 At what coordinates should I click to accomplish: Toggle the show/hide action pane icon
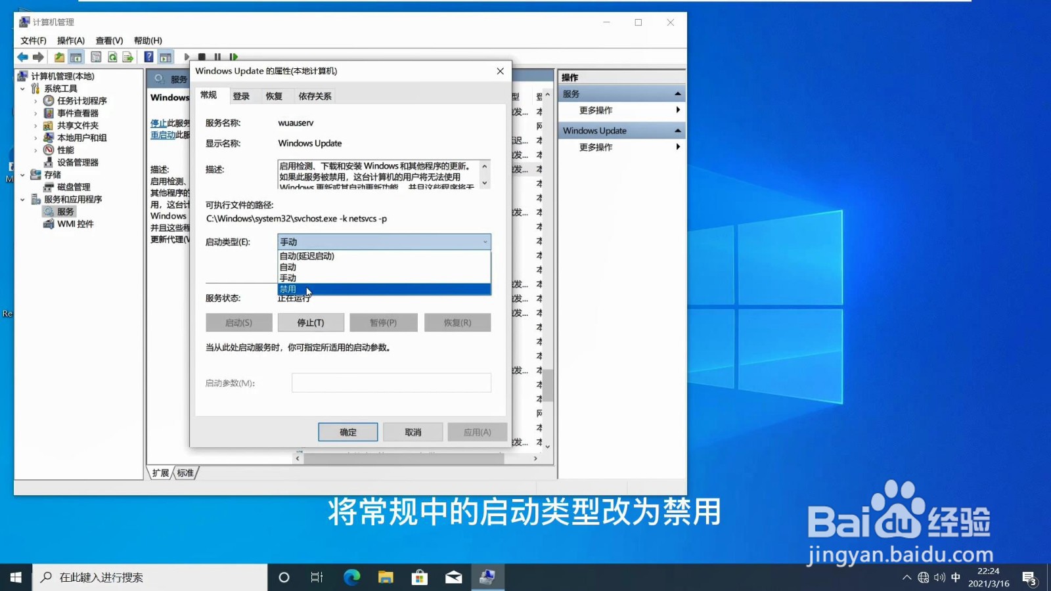point(166,57)
